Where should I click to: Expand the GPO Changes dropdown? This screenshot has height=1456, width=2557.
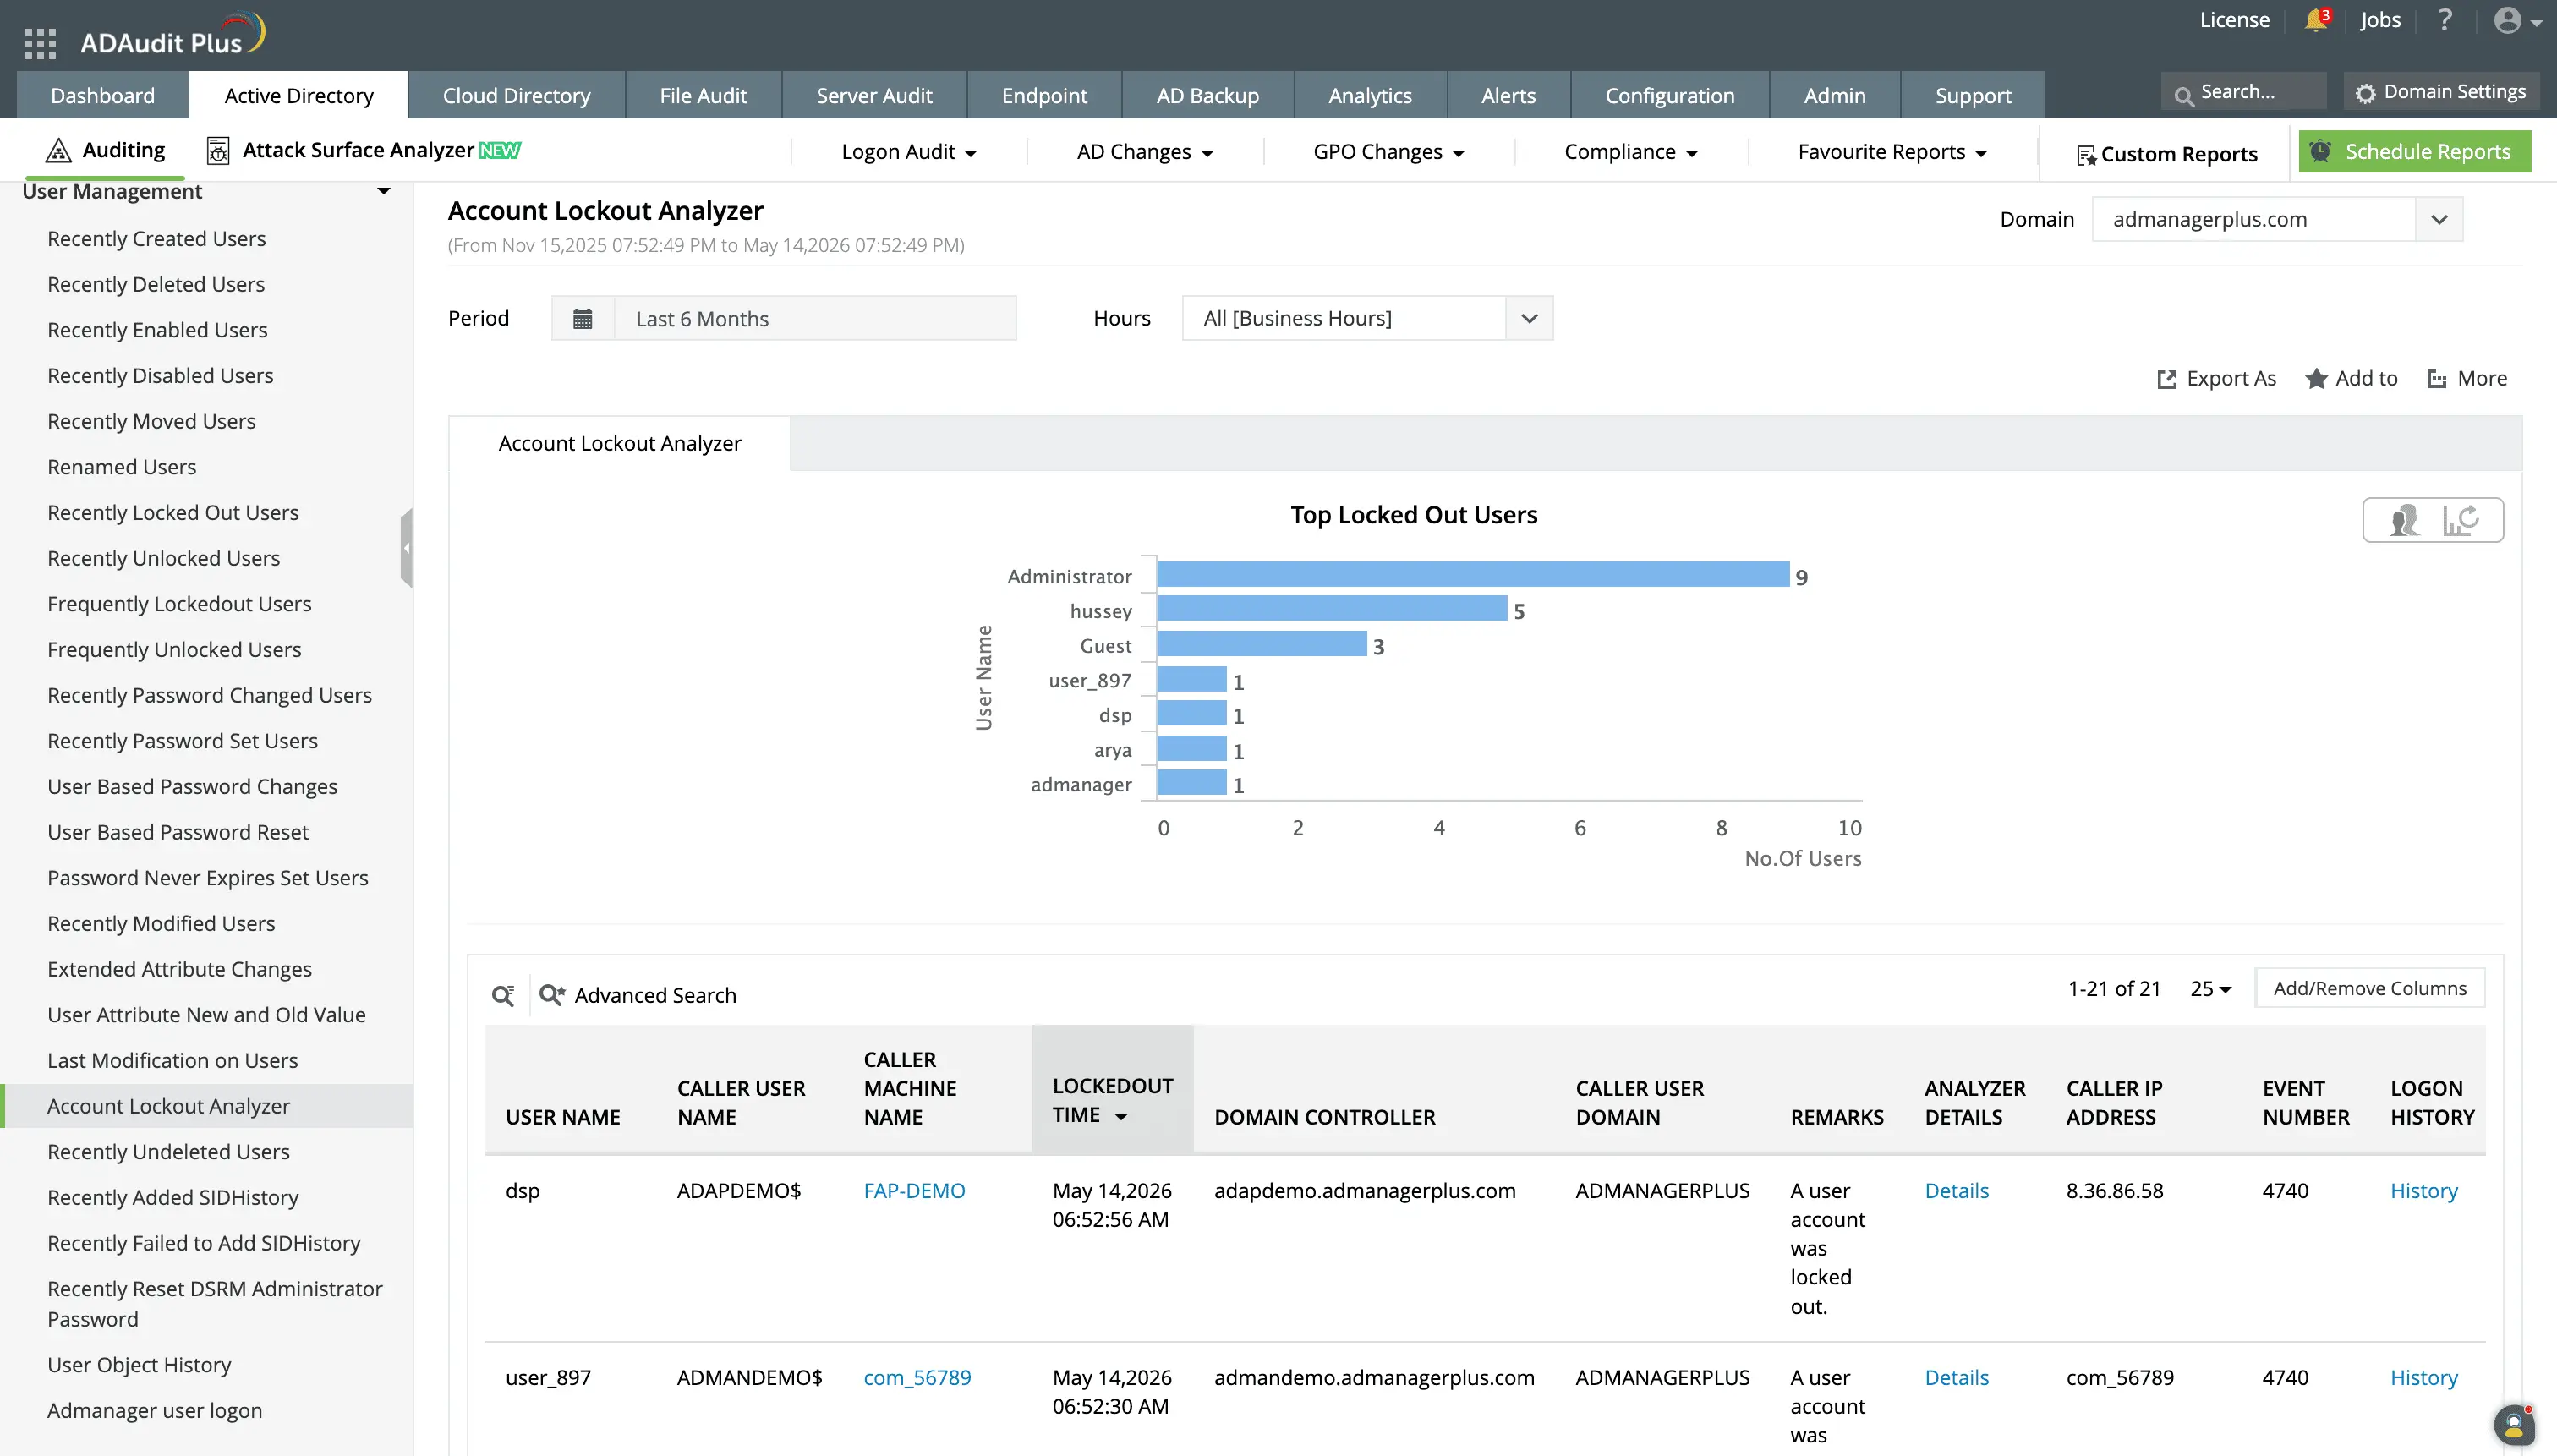[x=1389, y=152]
